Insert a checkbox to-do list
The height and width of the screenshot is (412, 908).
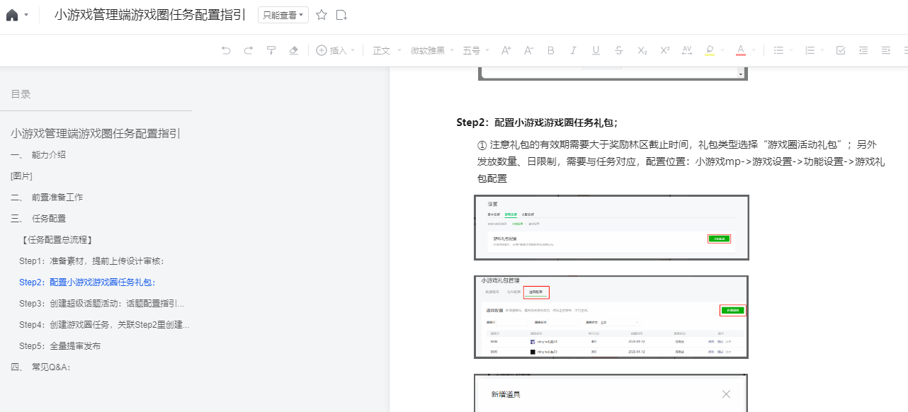[x=841, y=50]
